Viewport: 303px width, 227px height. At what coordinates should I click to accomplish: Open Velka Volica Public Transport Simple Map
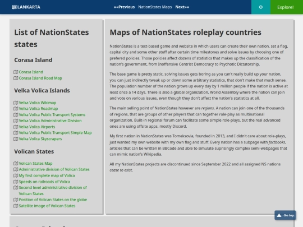55,133
